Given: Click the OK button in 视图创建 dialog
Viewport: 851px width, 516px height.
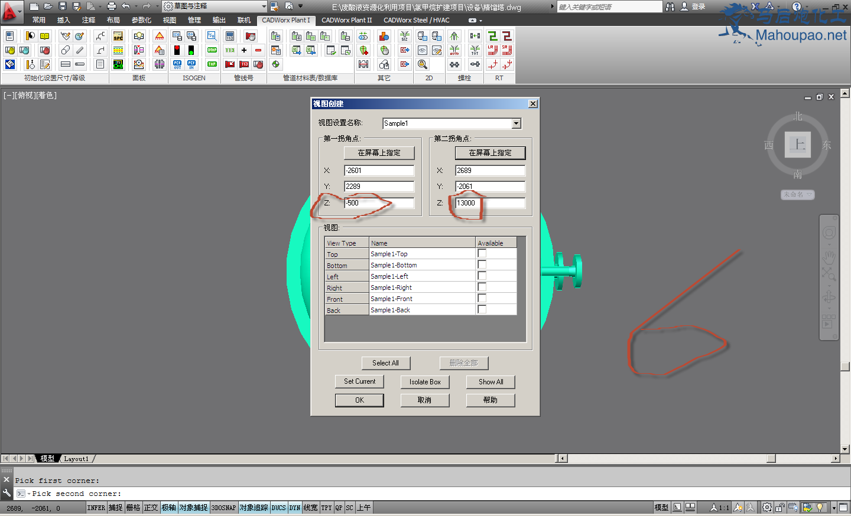Looking at the screenshot, I should pyautogui.click(x=359, y=400).
